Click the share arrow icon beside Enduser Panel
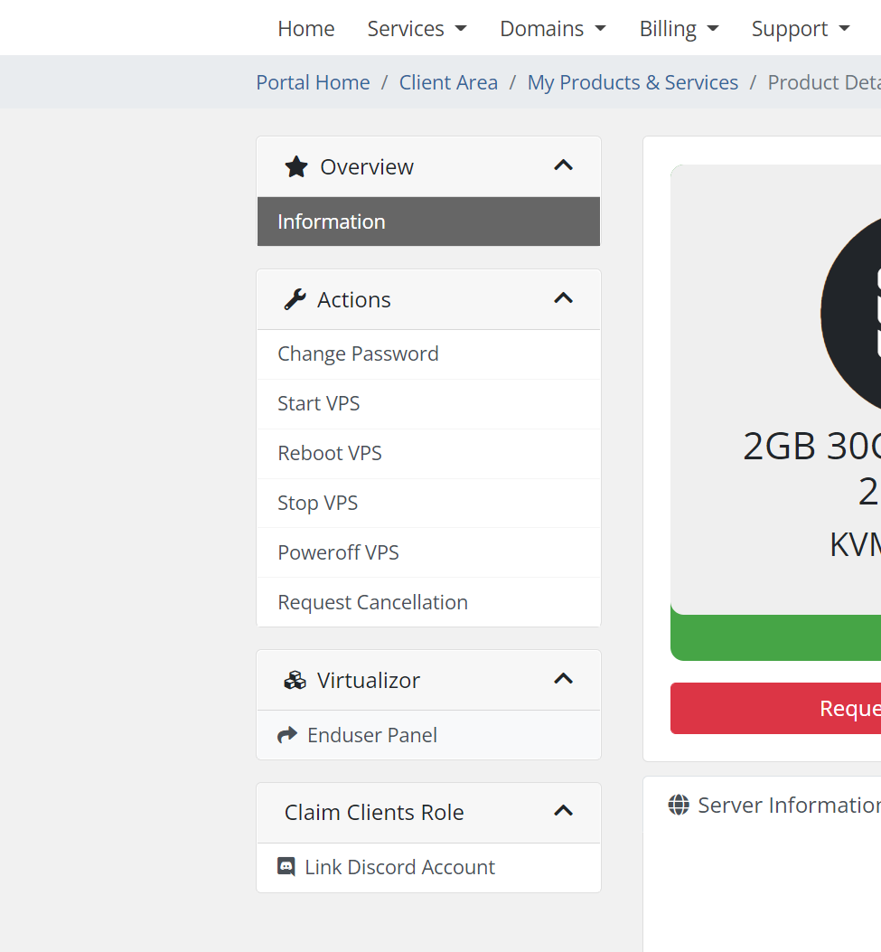881x952 pixels. click(287, 735)
